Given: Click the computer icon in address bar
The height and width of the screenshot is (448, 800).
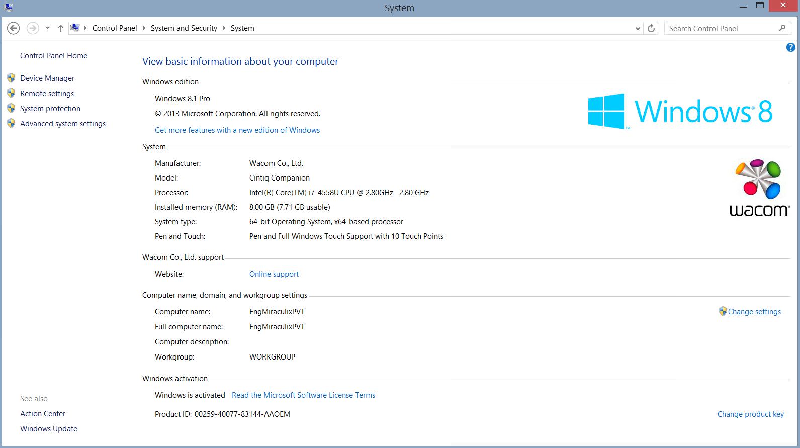Looking at the screenshot, I should [75, 28].
